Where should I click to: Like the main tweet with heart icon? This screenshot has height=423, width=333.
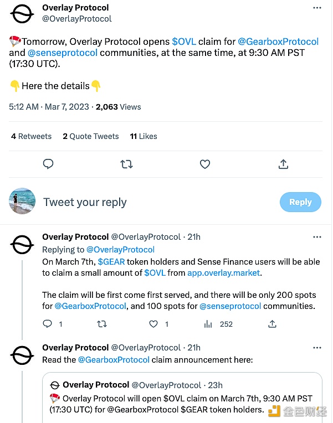[x=205, y=164]
